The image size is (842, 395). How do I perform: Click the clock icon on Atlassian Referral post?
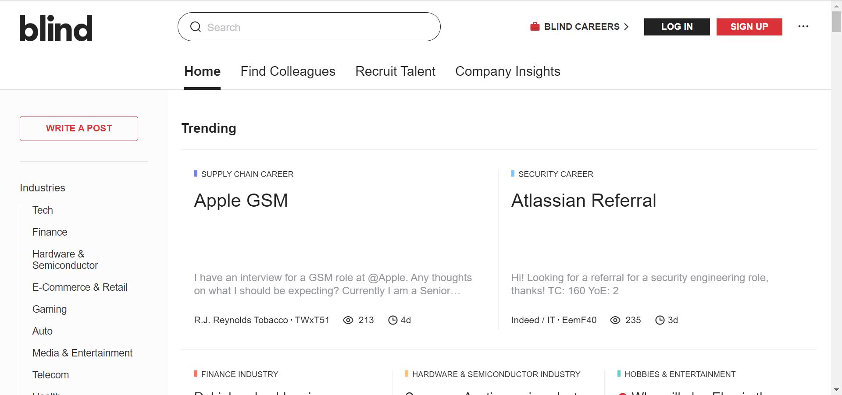tap(660, 320)
